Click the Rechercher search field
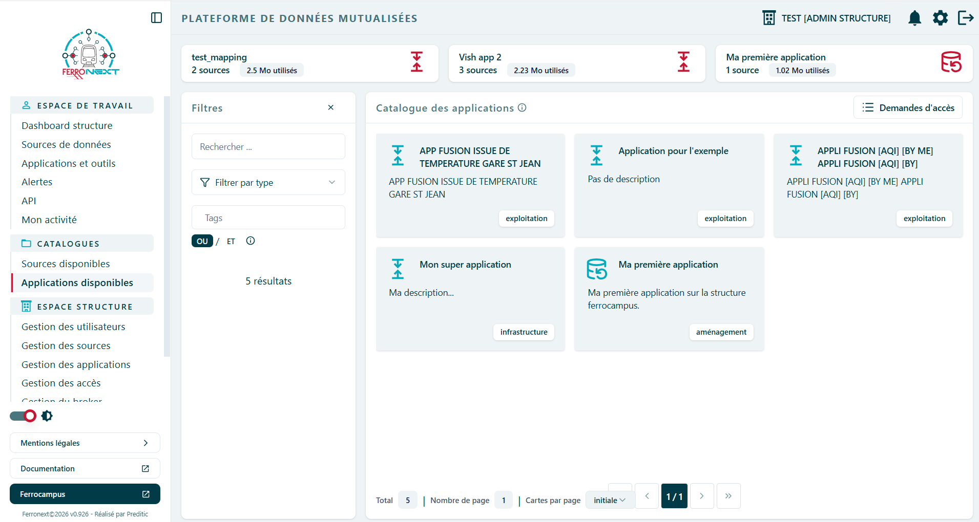Viewport: 979px width, 522px height. [x=268, y=146]
